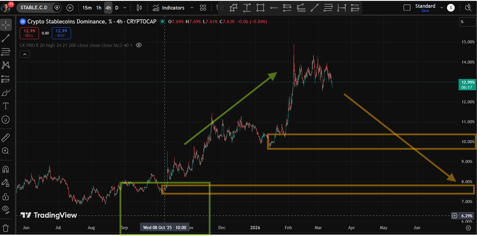Click the trash remove objects icon
The height and width of the screenshot is (236, 477).
(6, 228)
